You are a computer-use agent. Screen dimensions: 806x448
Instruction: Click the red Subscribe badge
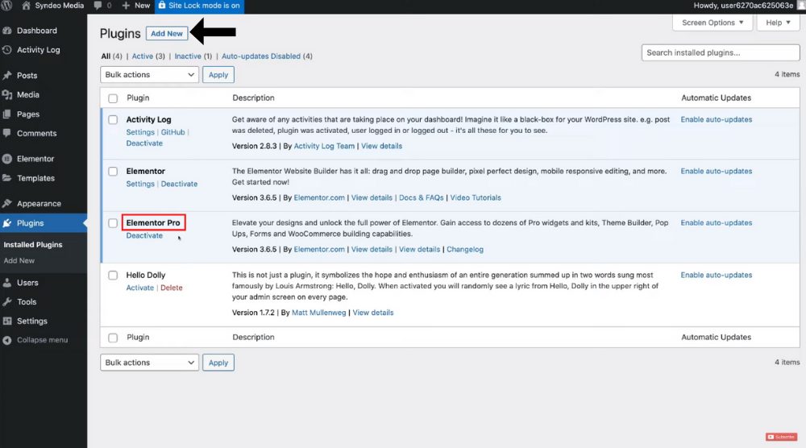coord(781,437)
